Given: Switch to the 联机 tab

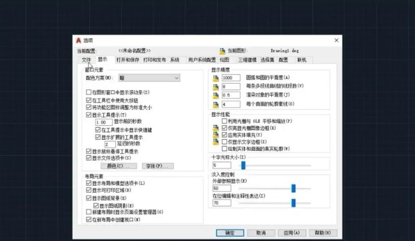Looking at the screenshot, I should 302,60.
